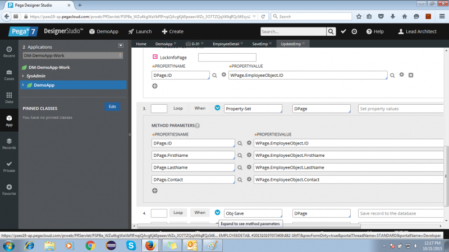Click the header search magnifier button
Screen dimensions: 449x252
click(331, 31)
